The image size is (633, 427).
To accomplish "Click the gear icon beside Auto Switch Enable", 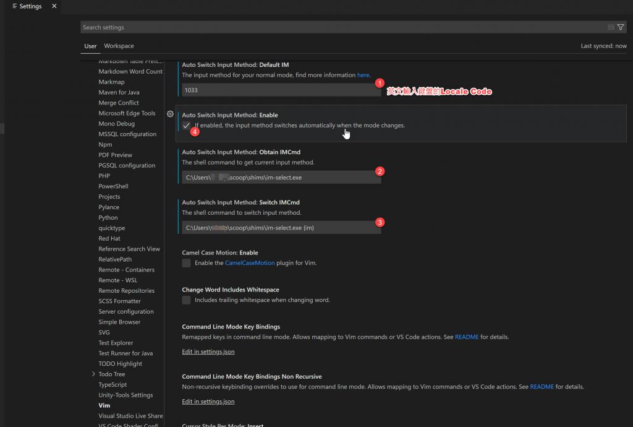I will click(171, 114).
